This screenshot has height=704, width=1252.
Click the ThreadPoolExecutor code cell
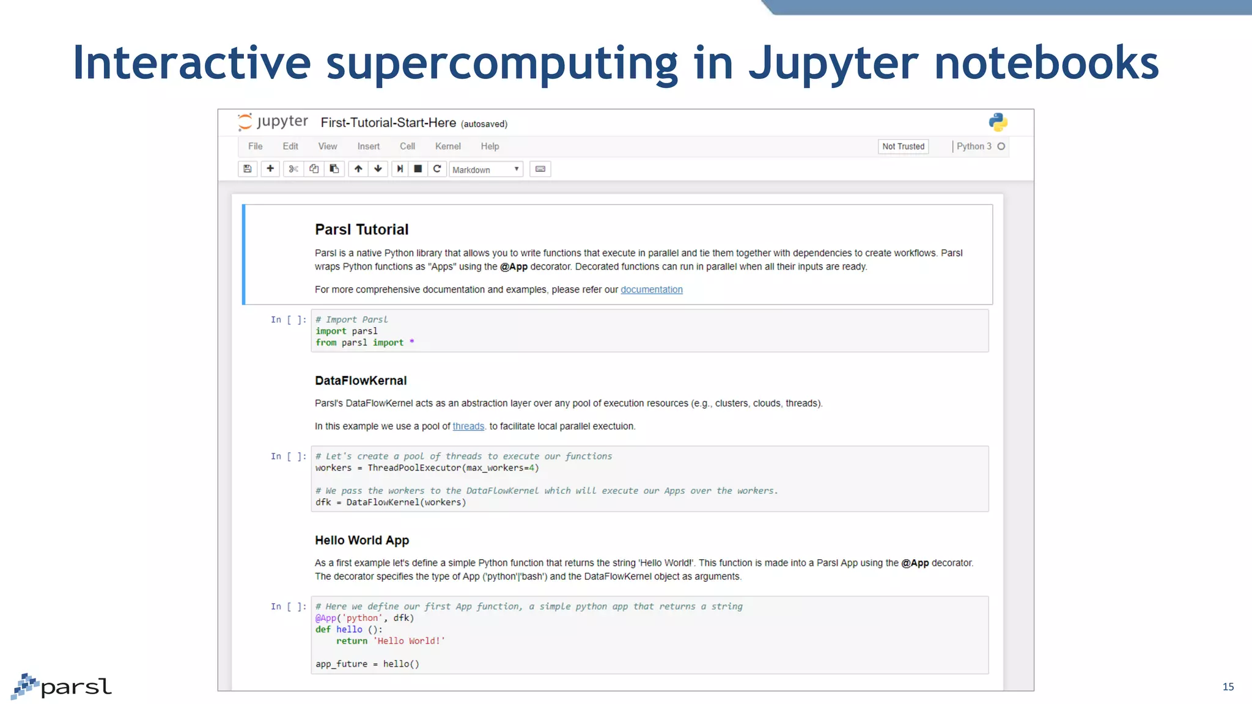point(649,479)
